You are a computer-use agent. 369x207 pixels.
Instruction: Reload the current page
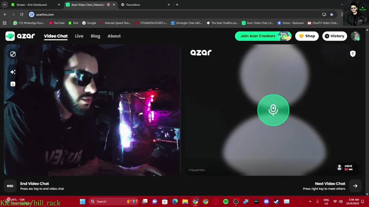tap(22, 14)
